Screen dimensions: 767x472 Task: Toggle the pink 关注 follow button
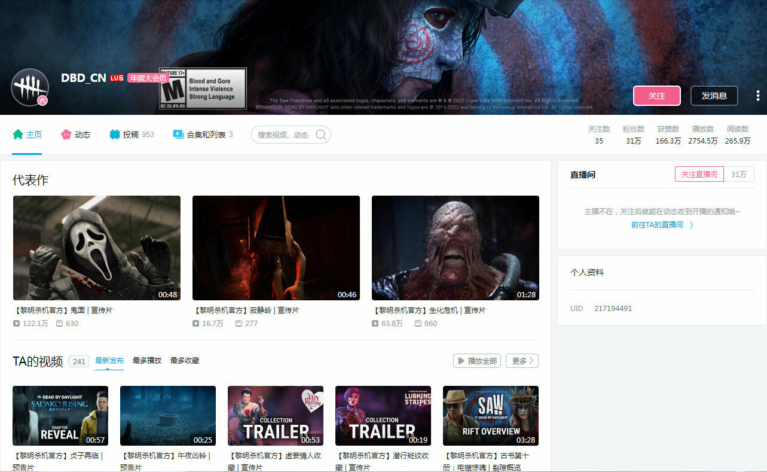[x=656, y=96]
